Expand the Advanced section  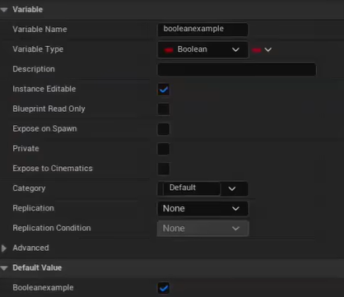4,248
